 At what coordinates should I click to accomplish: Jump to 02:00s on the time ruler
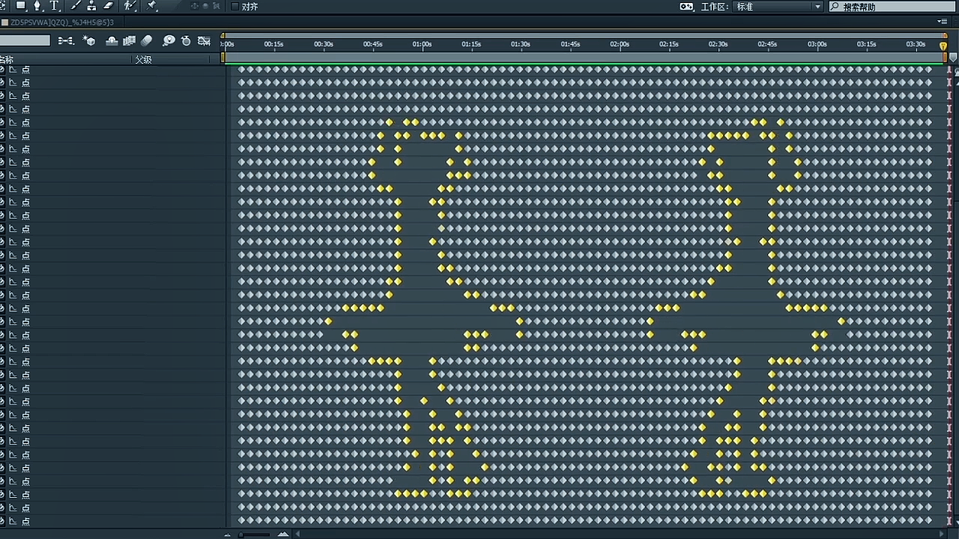[x=620, y=44]
